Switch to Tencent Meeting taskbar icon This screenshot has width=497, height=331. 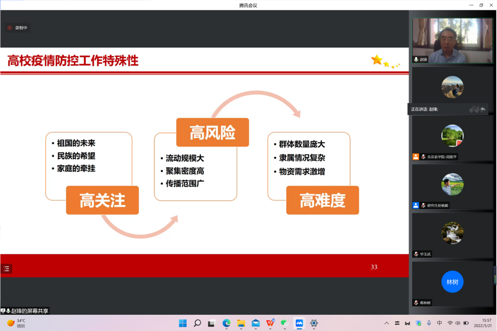pyautogui.click(x=299, y=323)
